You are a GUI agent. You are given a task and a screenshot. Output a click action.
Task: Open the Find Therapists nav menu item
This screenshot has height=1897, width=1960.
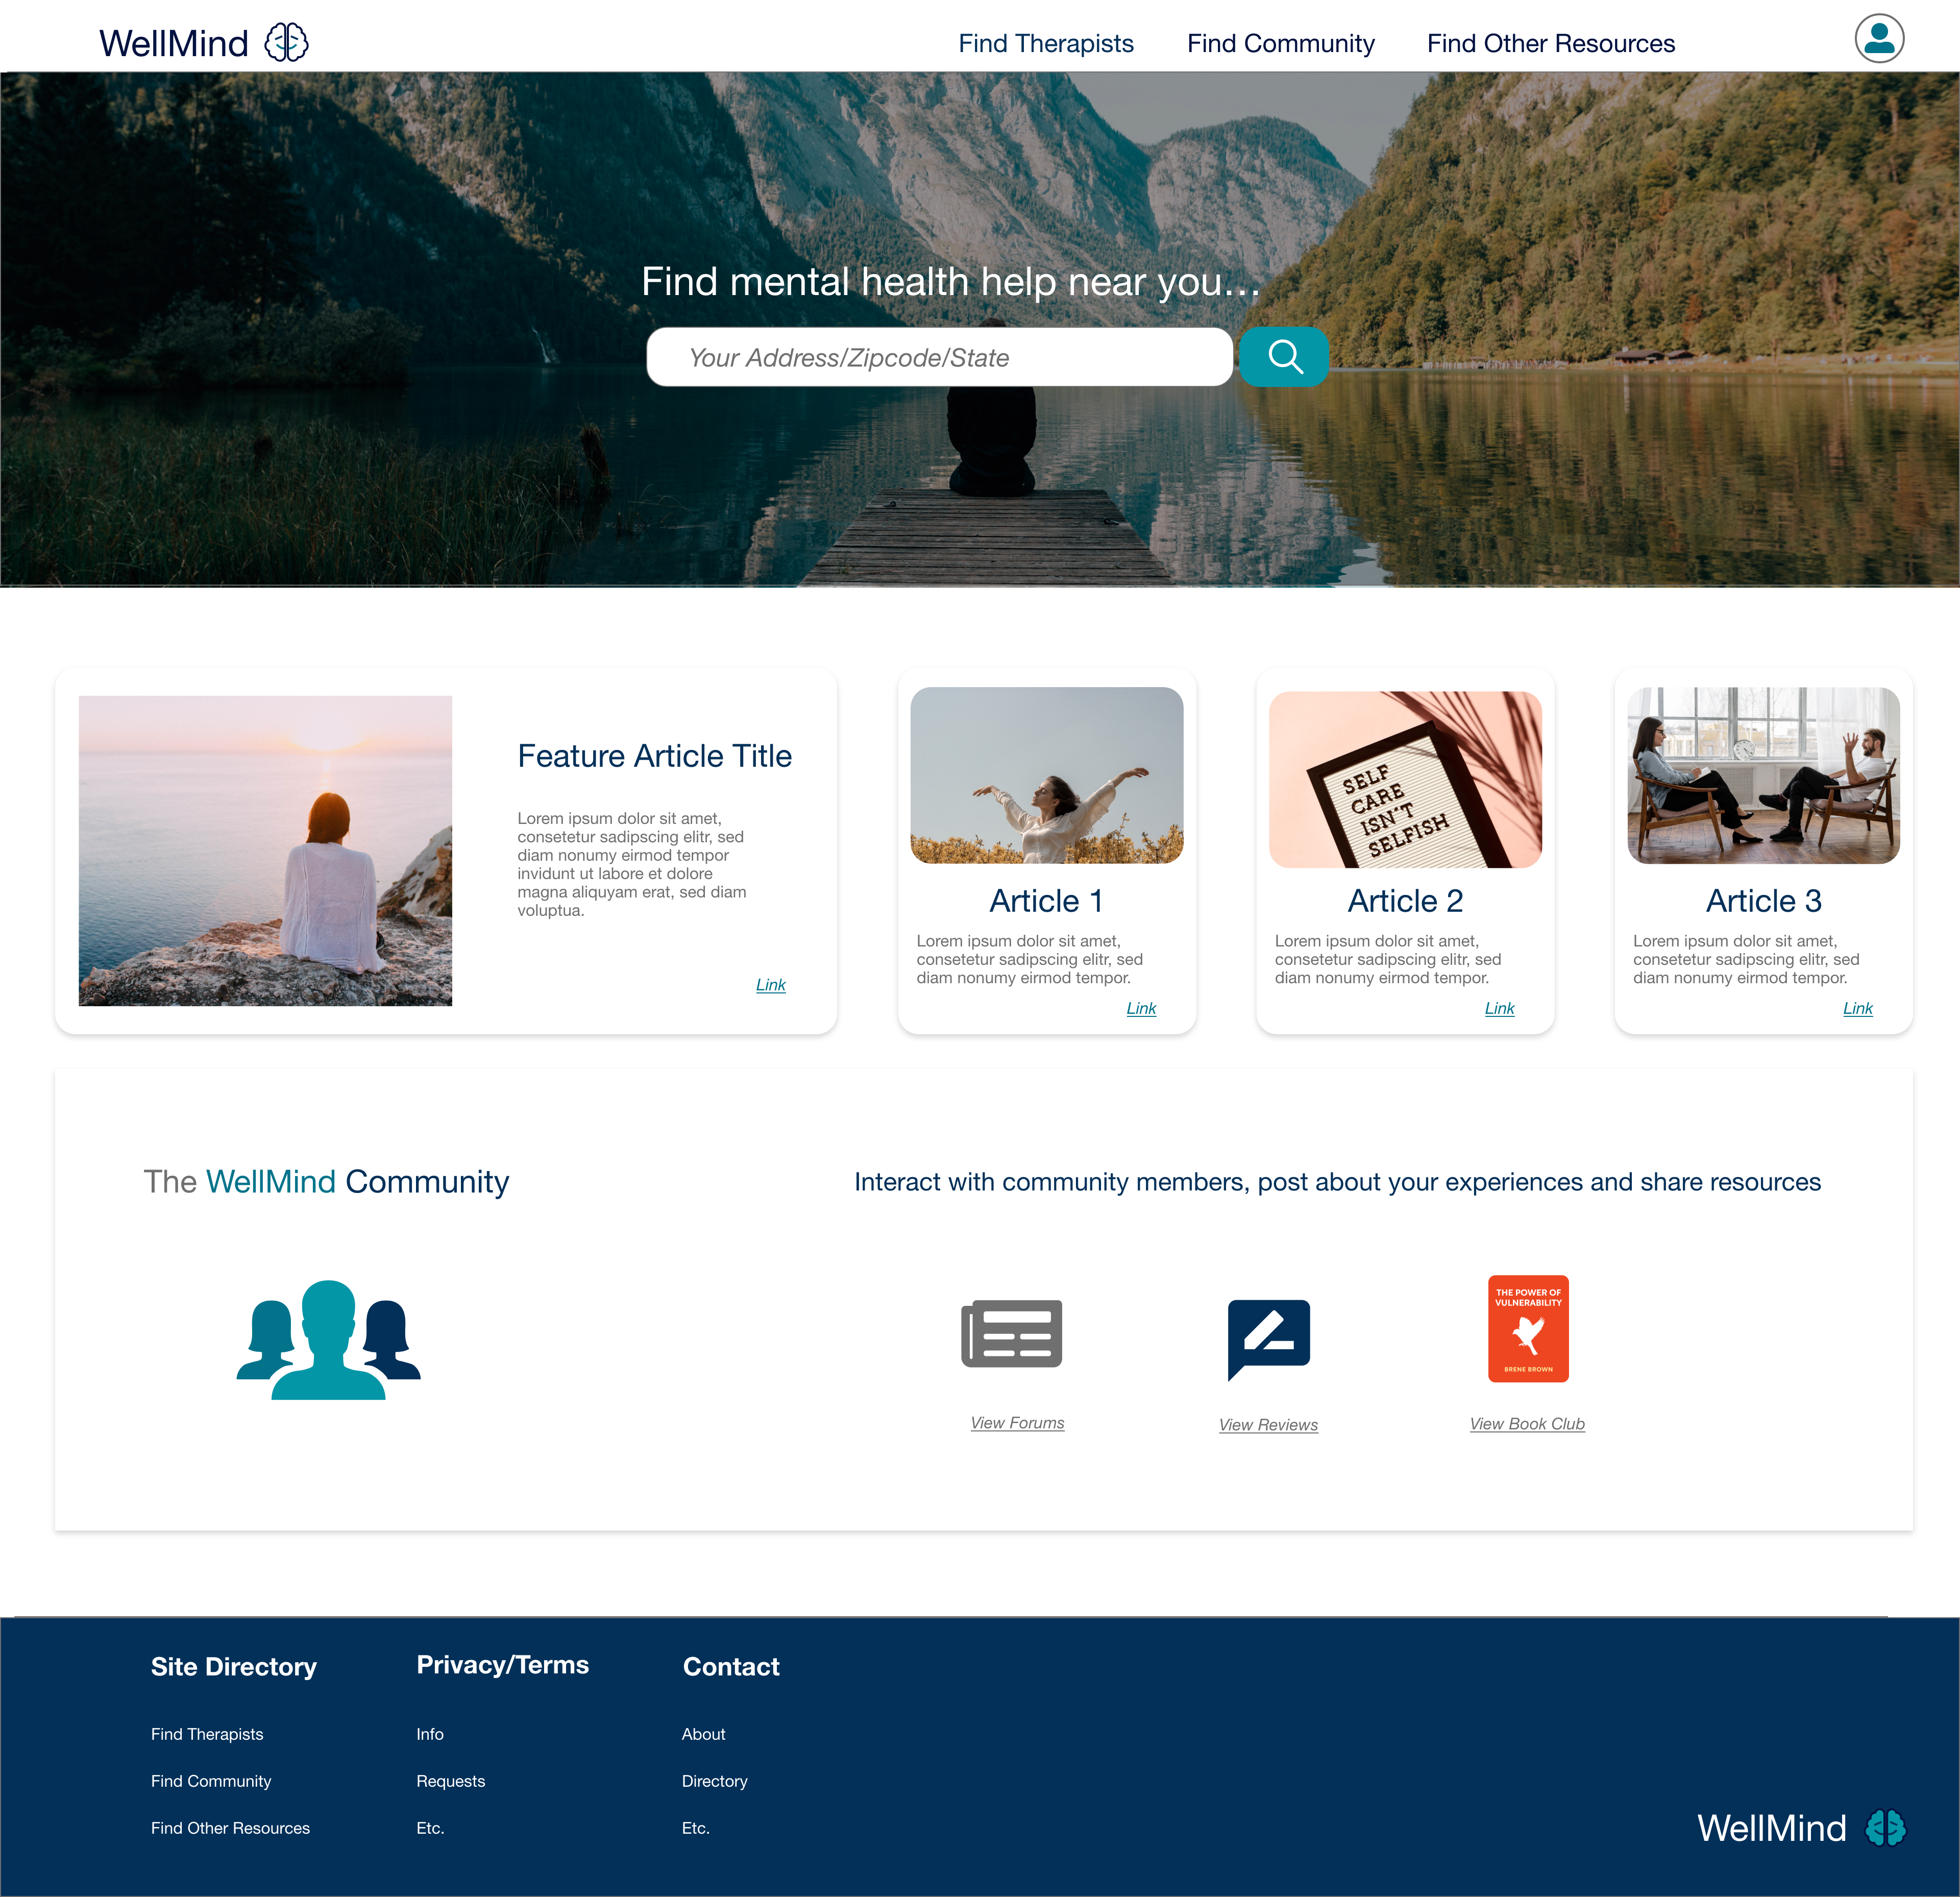click(x=1045, y=42)
